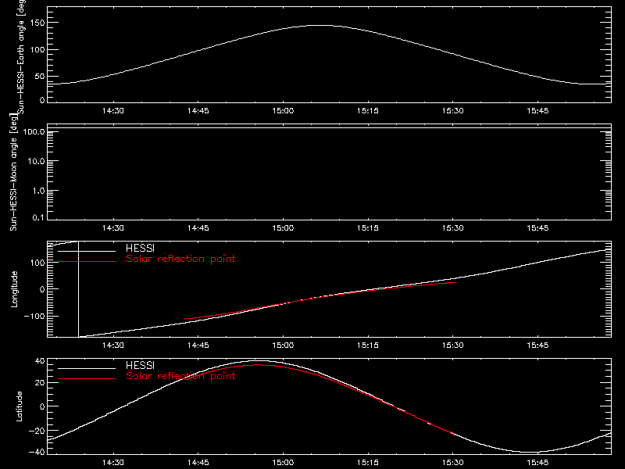Click Solar reflection point legend in Latitude plot

coord(180,376)
